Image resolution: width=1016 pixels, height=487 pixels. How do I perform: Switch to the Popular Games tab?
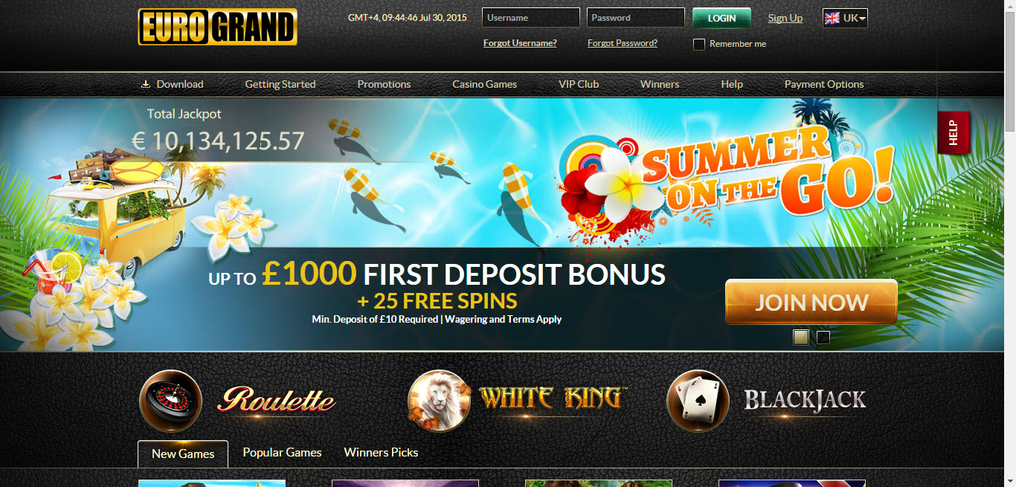pos(282,452)
